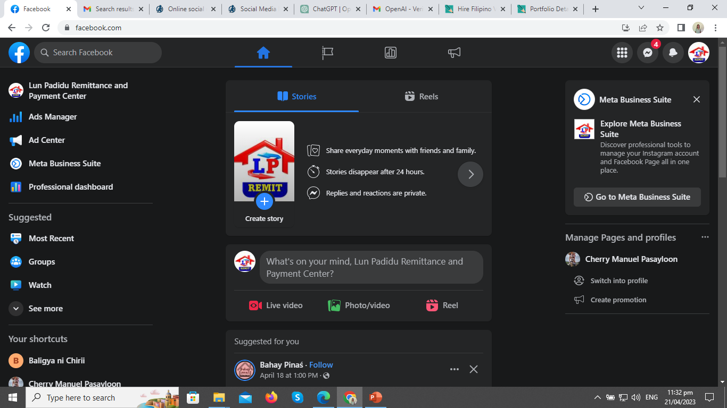727x408 pixels.
Task: Switch to the Social Media browser tab
Action: [258, 9]
